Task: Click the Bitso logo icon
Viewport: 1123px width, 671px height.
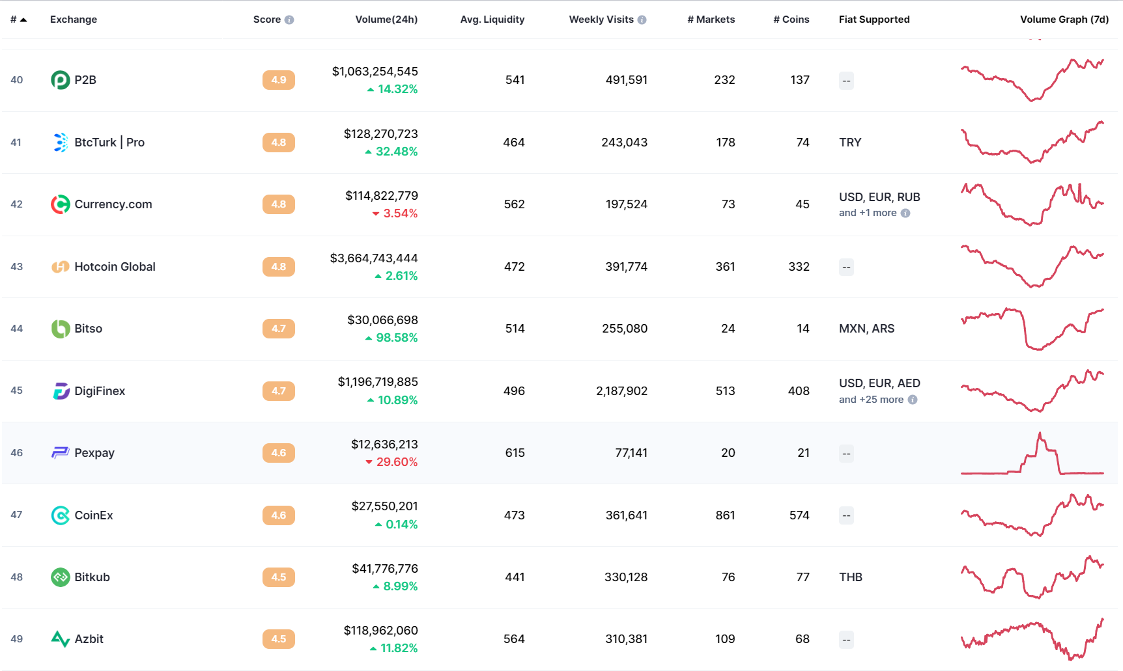Action: pos(61,329)
